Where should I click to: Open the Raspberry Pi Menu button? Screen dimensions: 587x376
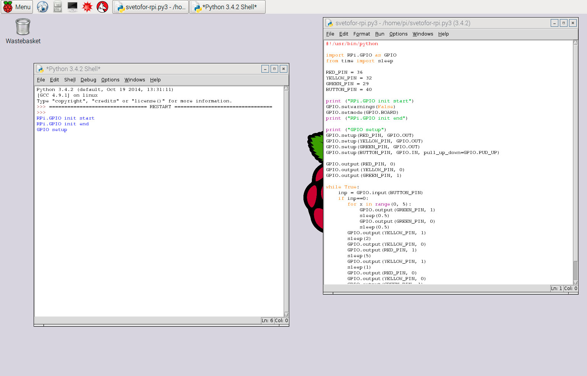tap(17, 7)
